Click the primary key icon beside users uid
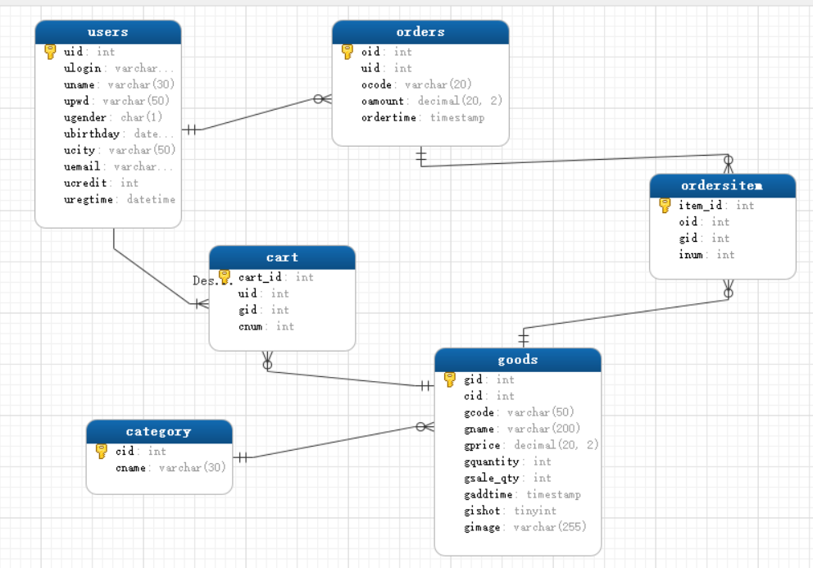The width and height of the screenshot is (813, 568). click(x=50, y=52)
